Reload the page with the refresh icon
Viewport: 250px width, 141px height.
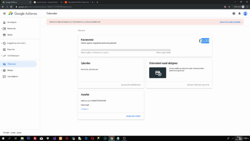(11, 7)
